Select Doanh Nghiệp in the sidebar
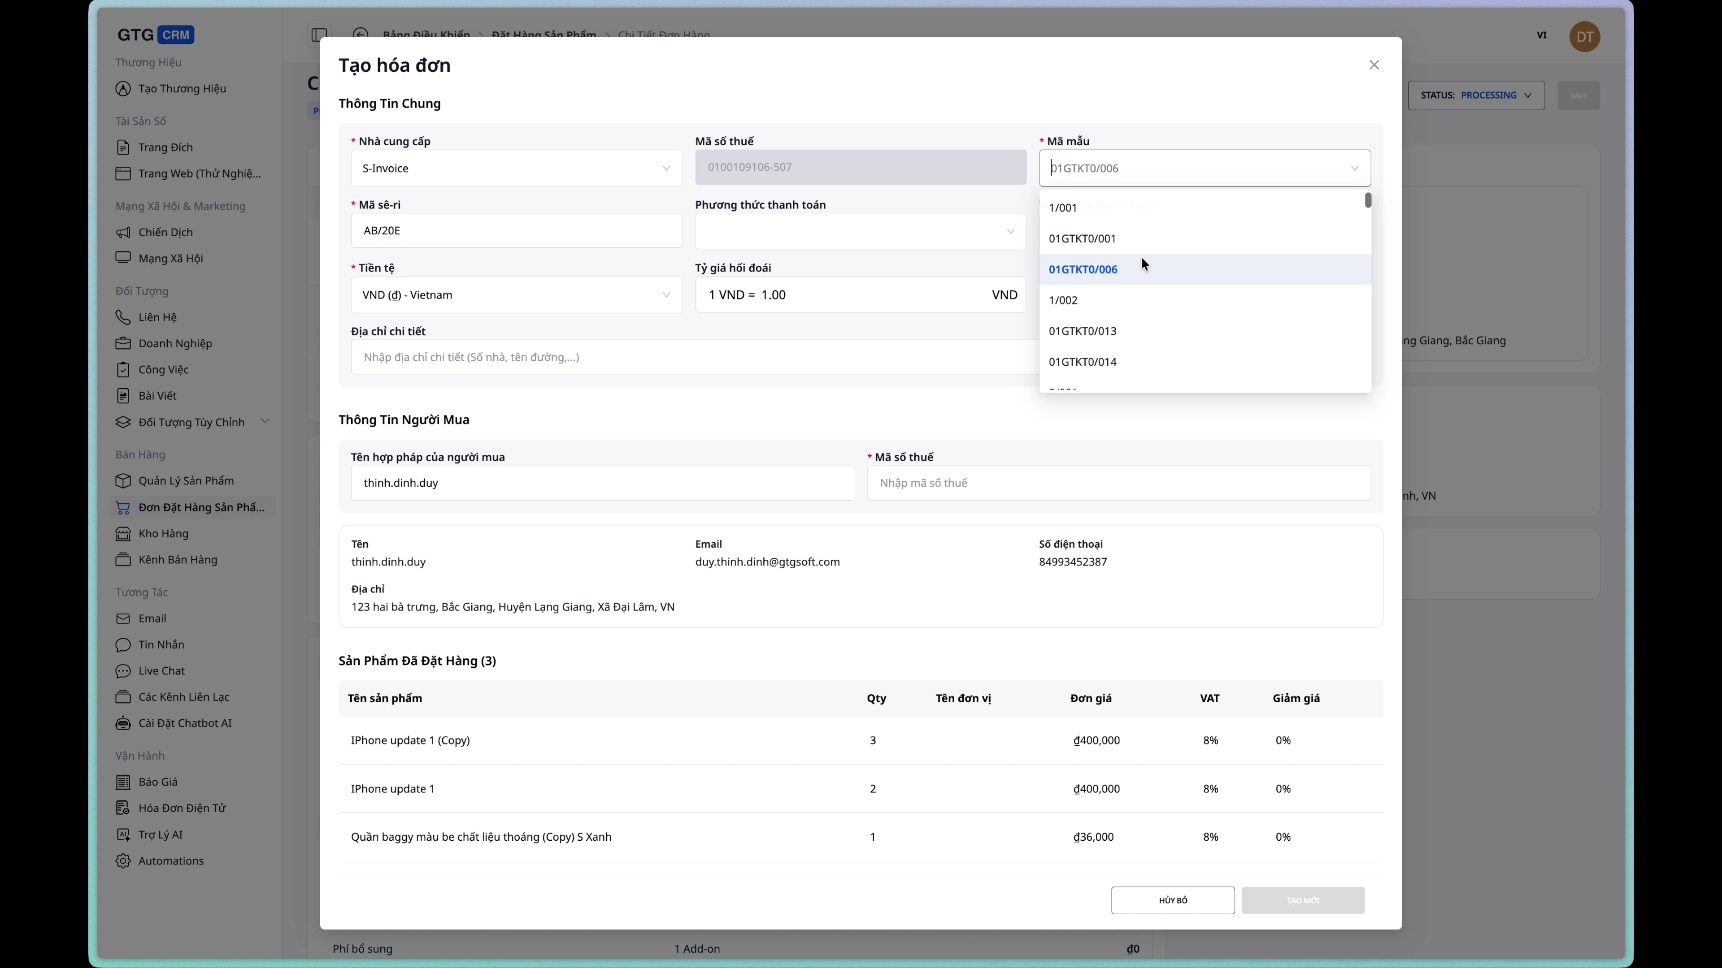 click(x=175, y=343)
